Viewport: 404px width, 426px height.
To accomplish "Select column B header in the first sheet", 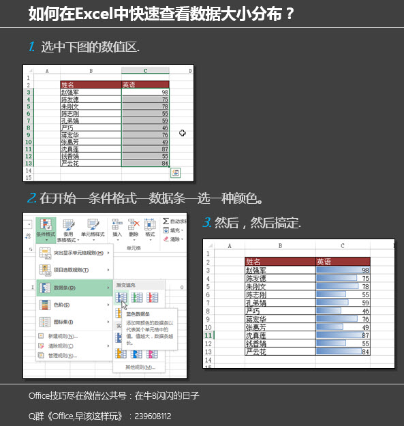I will pyautogui.click(x=91, y=71).
